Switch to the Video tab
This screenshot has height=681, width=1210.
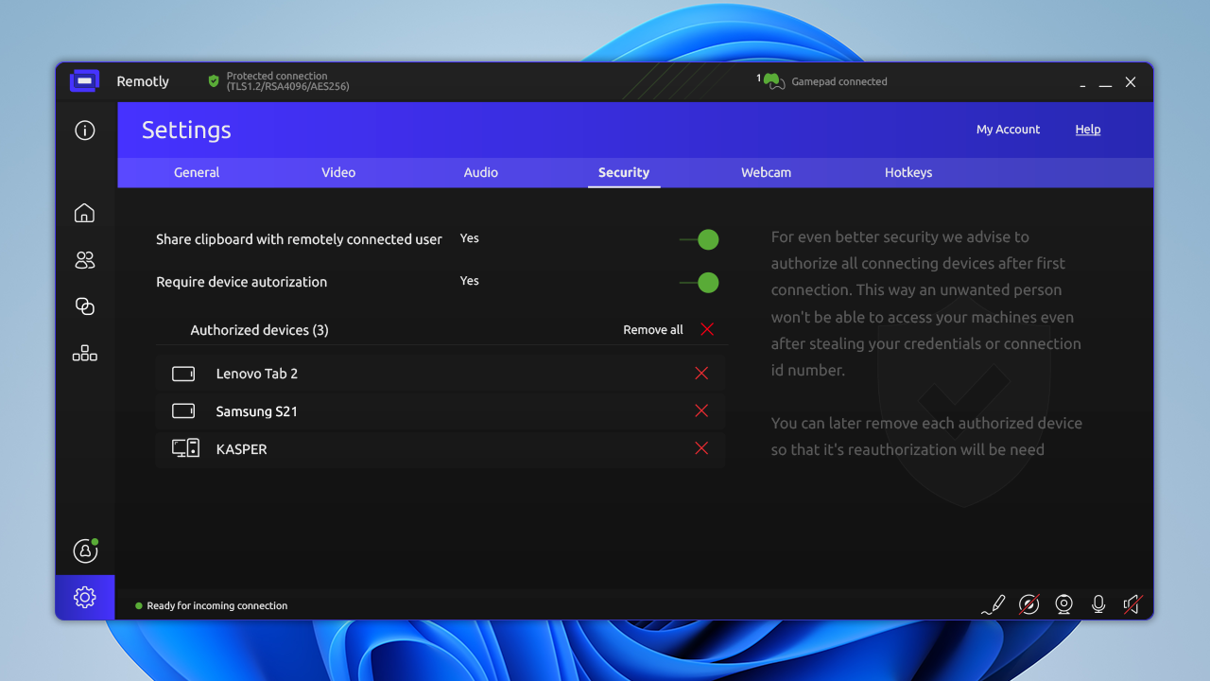click(x=338, y=172)
